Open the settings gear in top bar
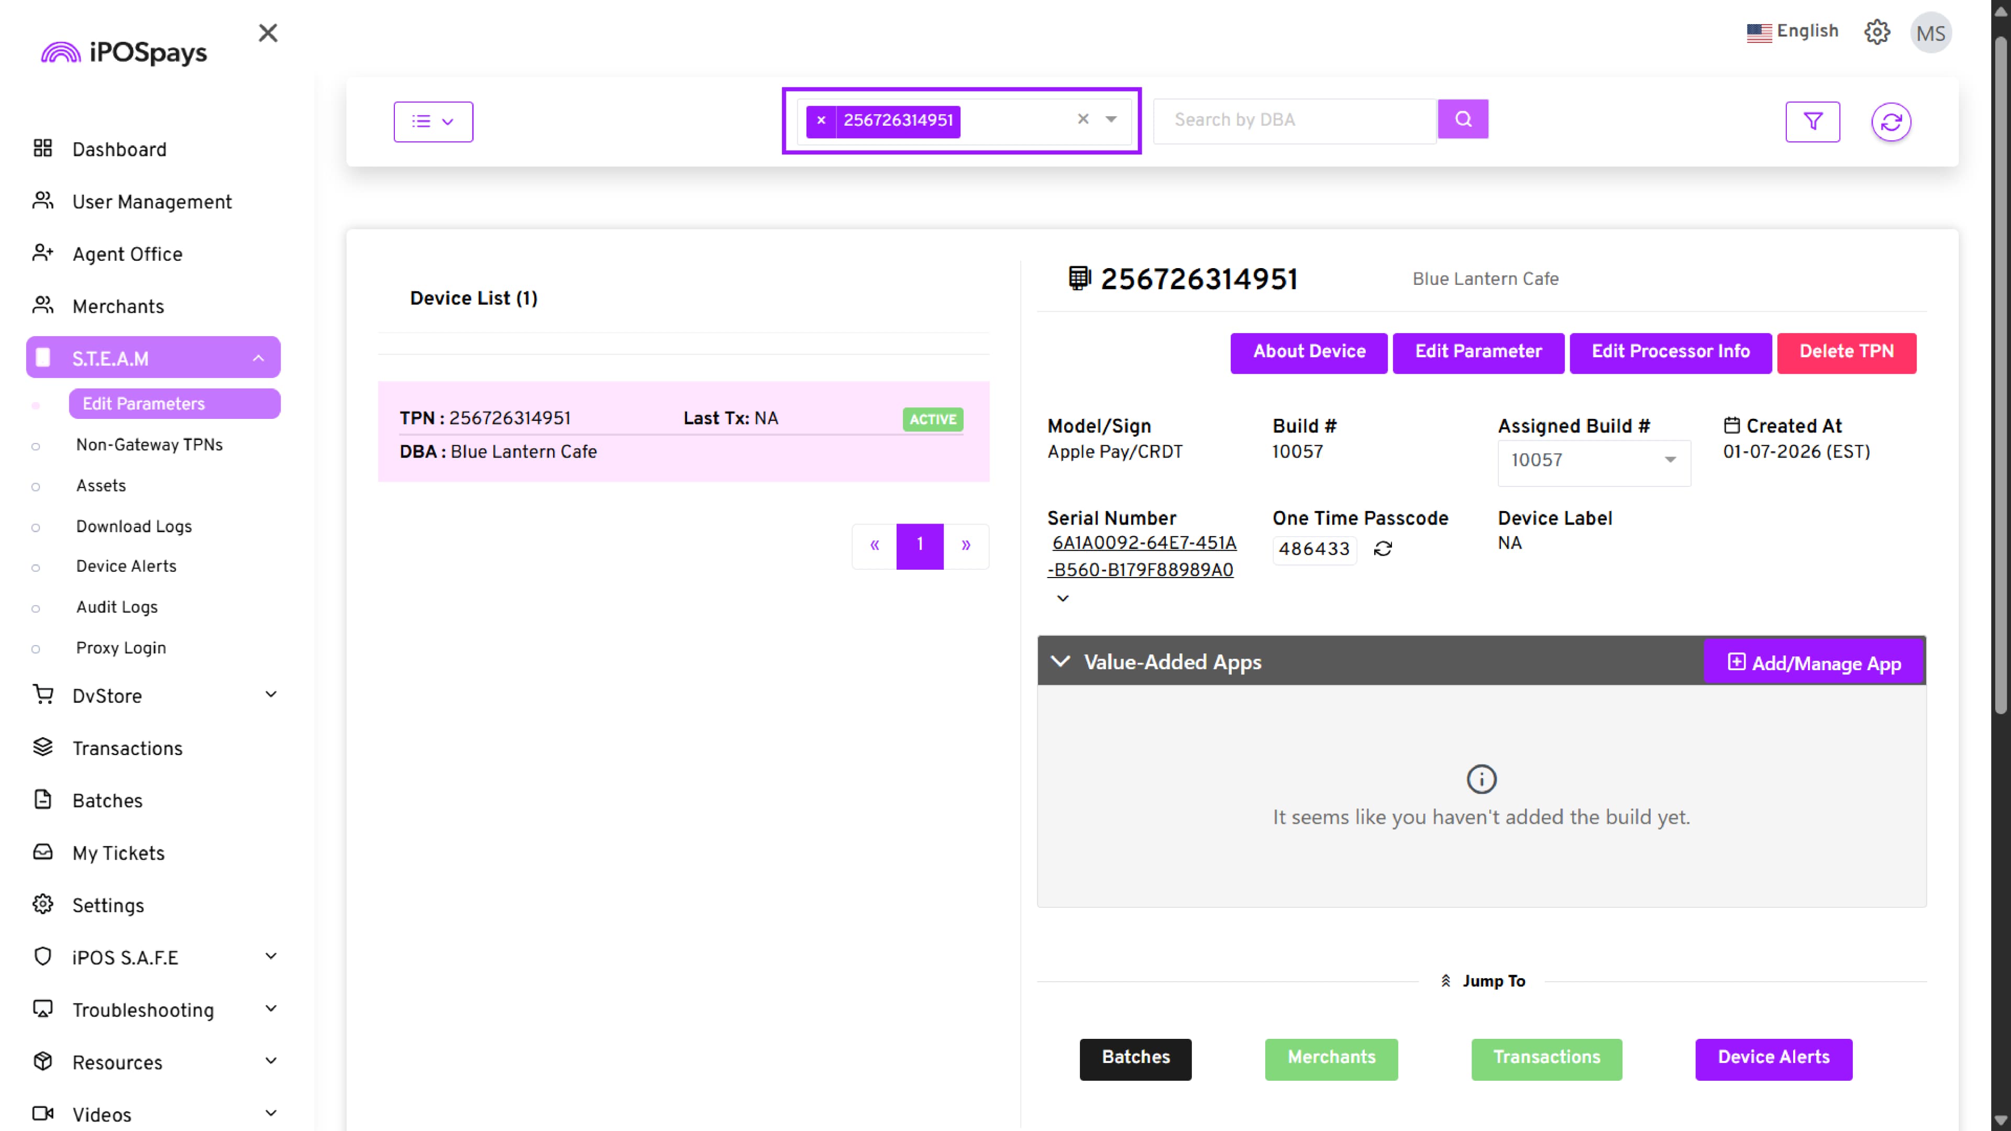The height and width of the screenshot is (1131, 2011). (x=1877, y=32)
